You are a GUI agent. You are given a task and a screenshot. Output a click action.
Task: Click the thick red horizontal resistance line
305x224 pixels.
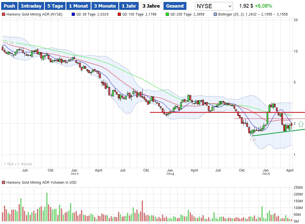point(198,112)
